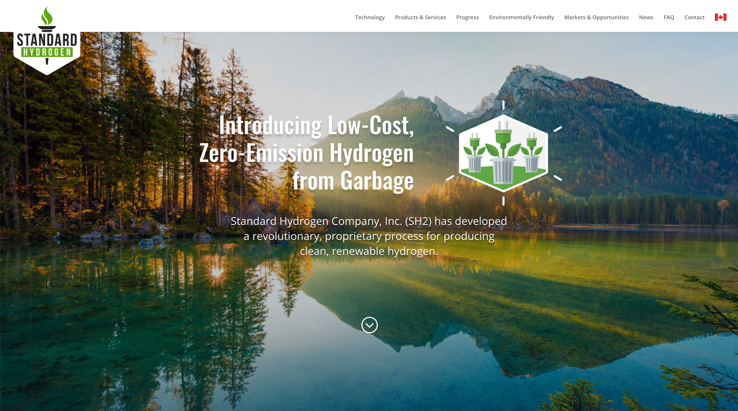Open the FAQ link
Image resolution: width=738 pixels, height=411 pixels.
668,17
